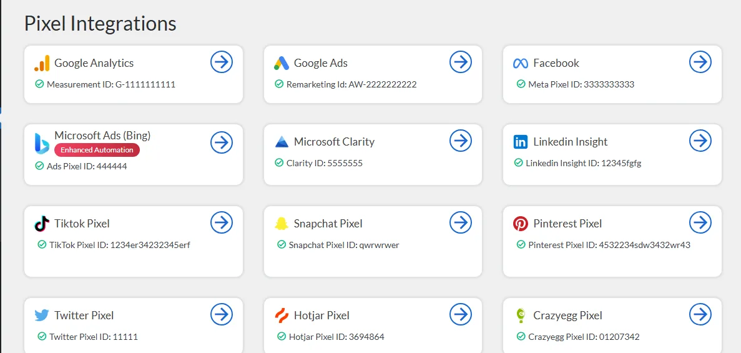
Task: Click green check beside Measurement ID
Action: coord(40,84)
